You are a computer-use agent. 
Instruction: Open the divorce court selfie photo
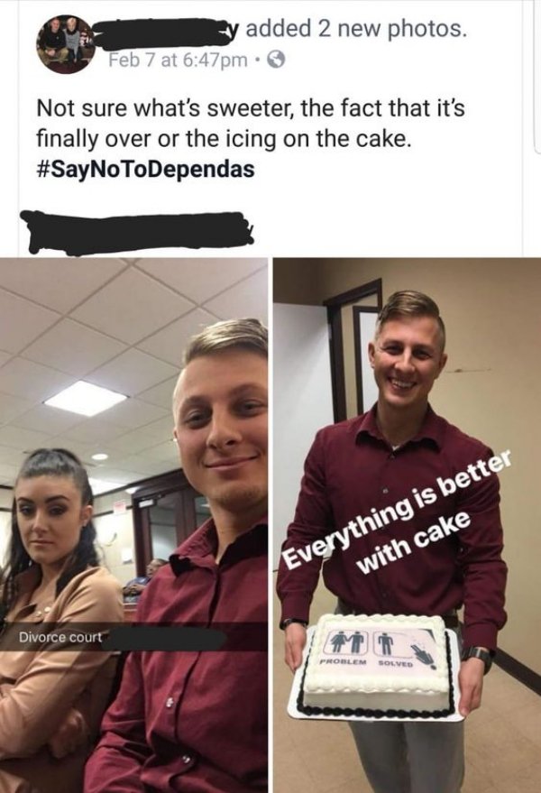pos(133,525)
